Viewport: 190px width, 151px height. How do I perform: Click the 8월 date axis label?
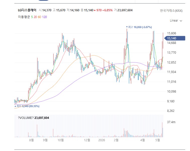pos(31,140)
